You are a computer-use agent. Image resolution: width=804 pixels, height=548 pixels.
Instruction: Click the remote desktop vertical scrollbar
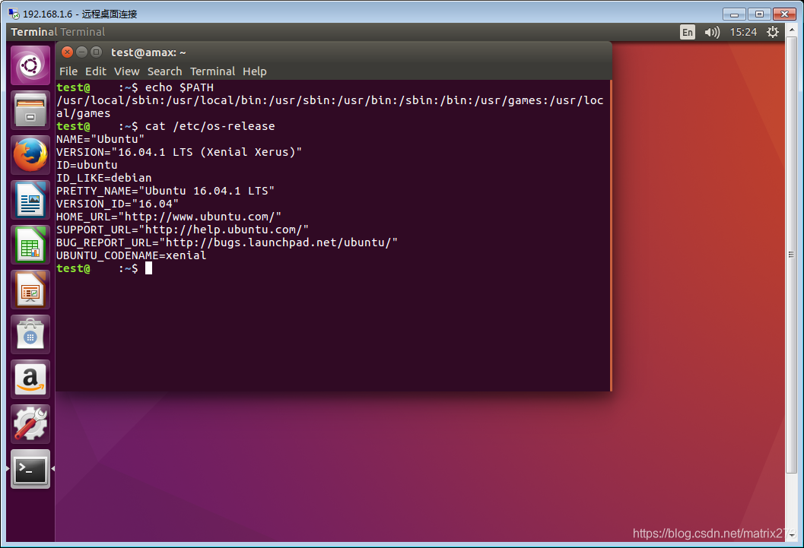point(792,254)
